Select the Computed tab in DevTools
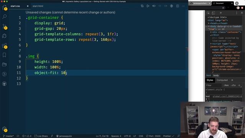The image size is (245, 138). tap(222, 80)
